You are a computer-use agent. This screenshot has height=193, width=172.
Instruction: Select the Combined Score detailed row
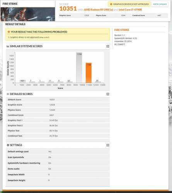(x=58, y=115)
